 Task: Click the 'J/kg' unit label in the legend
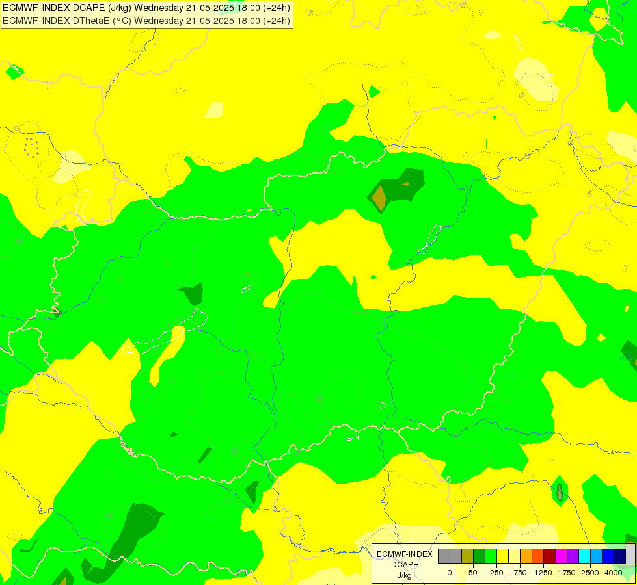[x=404, y=575]
